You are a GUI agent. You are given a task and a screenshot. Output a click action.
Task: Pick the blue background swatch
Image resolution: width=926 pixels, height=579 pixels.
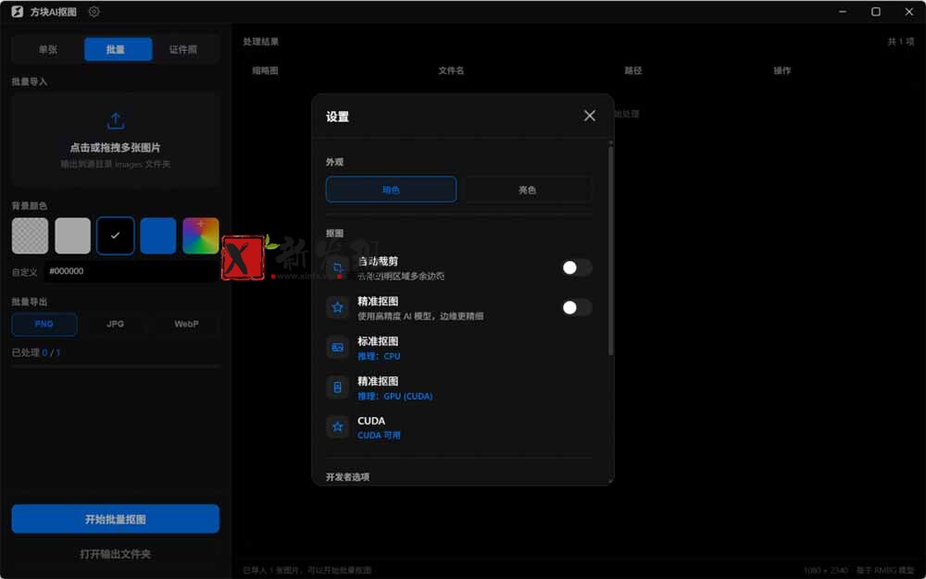coord(157,236)
